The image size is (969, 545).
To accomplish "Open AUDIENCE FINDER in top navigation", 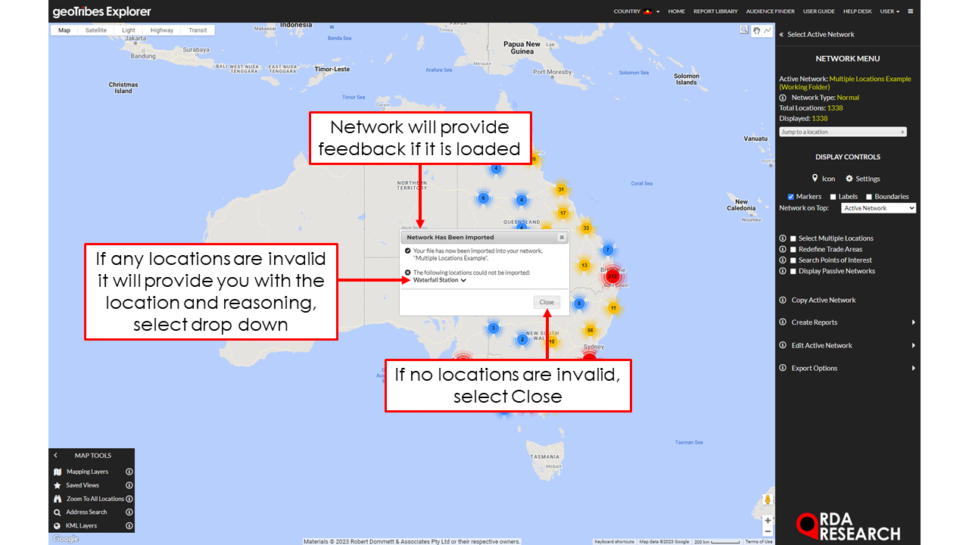I will [x=771, y=11].
